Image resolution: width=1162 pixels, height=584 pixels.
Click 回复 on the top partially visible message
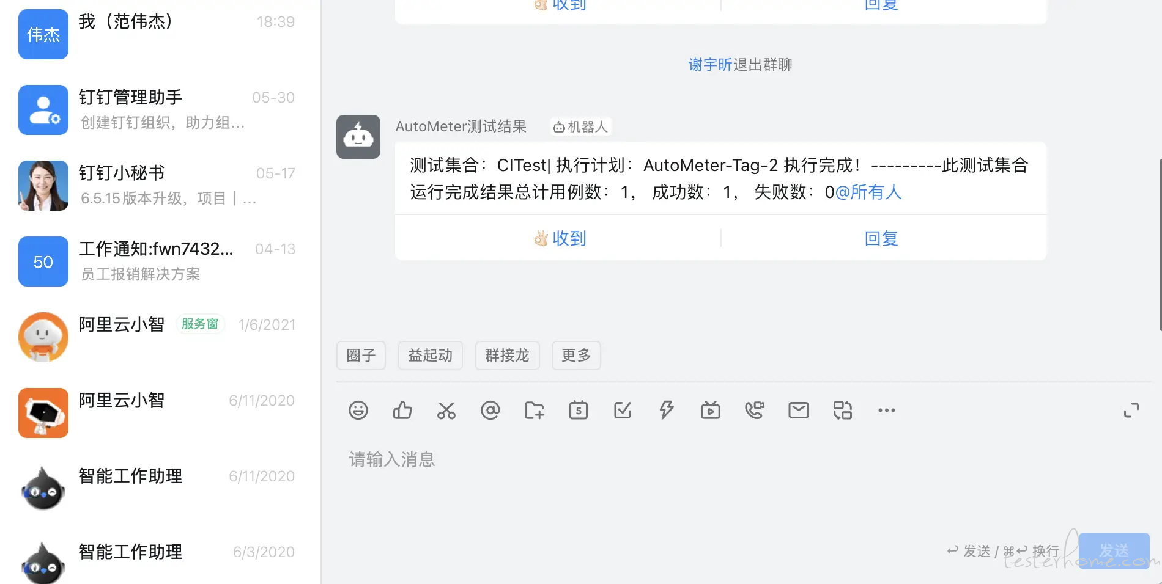[x=881, y=5]
